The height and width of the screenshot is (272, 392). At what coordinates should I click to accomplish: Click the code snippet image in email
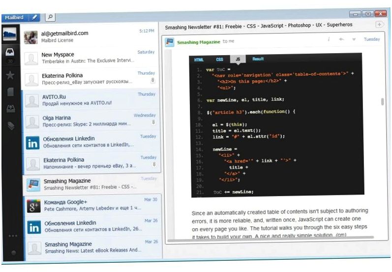[x=276, y=125]
